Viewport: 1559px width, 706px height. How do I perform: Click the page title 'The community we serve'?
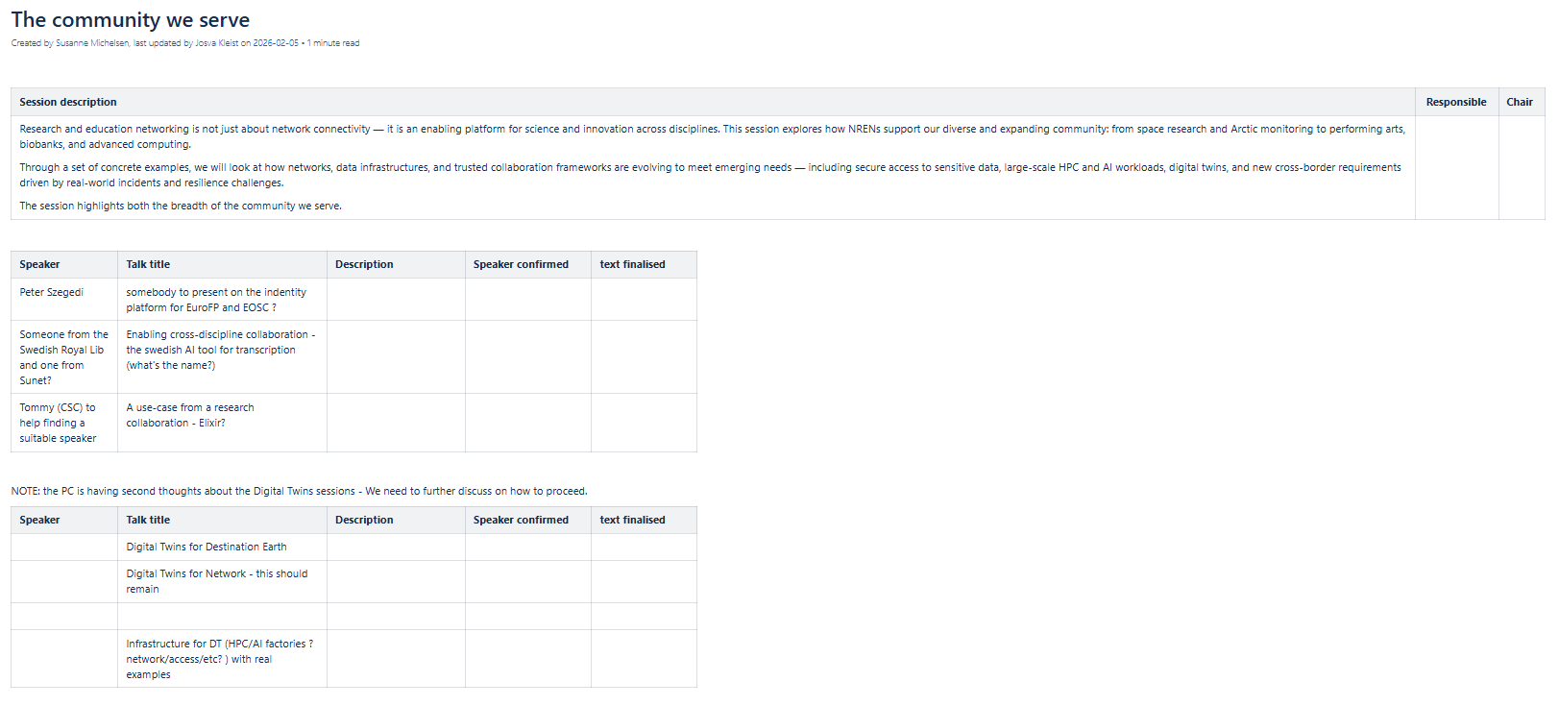[131, 20]
